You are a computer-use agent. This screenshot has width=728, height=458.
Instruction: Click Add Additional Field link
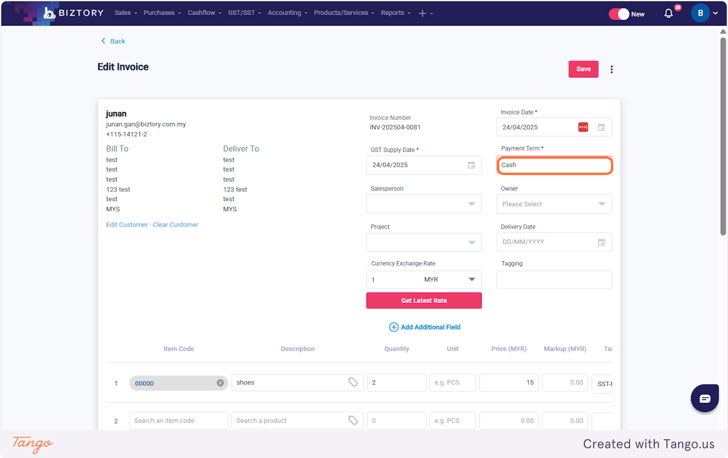[431, 327]
